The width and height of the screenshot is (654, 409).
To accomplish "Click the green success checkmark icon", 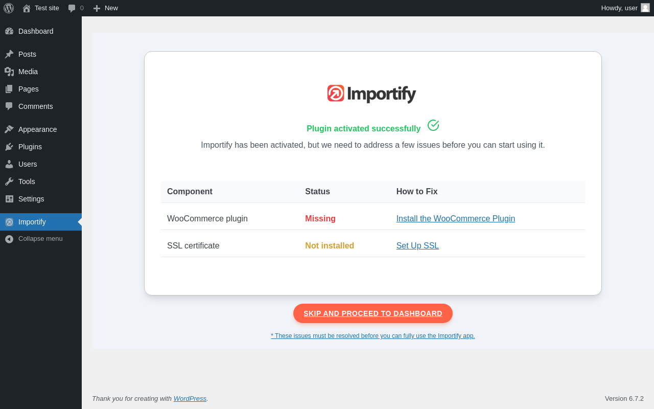I will tap(433, 125).
